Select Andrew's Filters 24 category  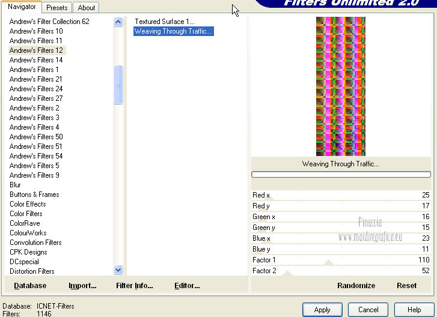(36, 89)
